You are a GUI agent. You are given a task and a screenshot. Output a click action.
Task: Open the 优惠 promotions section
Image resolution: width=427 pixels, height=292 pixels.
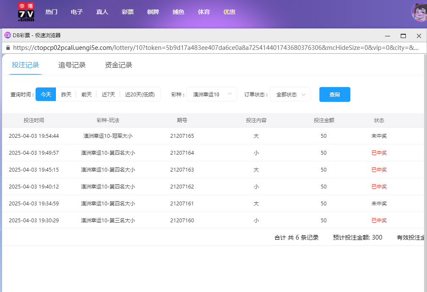[x=229, y=12]
